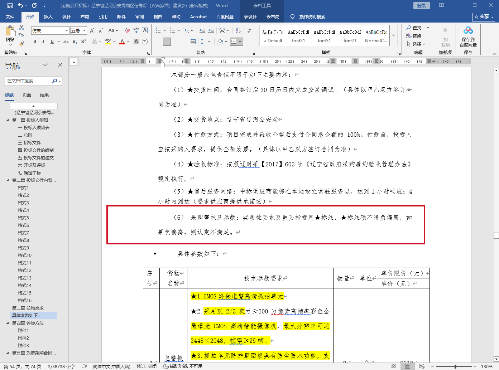Open the font name dropdown showing 仿宋
The image size is (499, 370).
coord(67,31)
